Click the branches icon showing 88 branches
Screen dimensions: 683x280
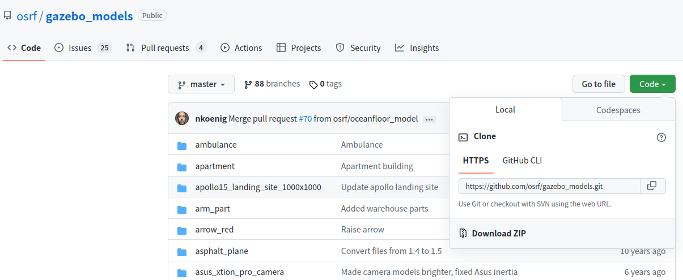(248, 84)
